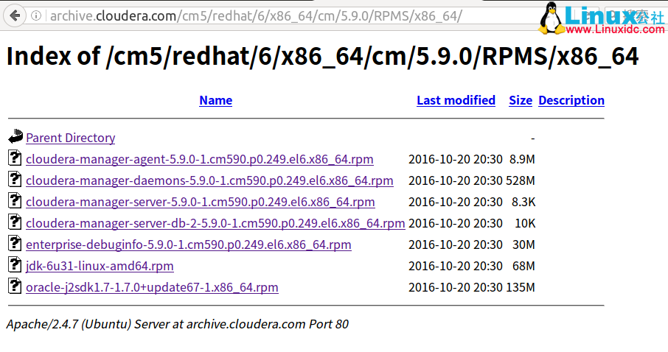
Task: Select the modified date of jdk-6u31 row
Action: (456, 266)
